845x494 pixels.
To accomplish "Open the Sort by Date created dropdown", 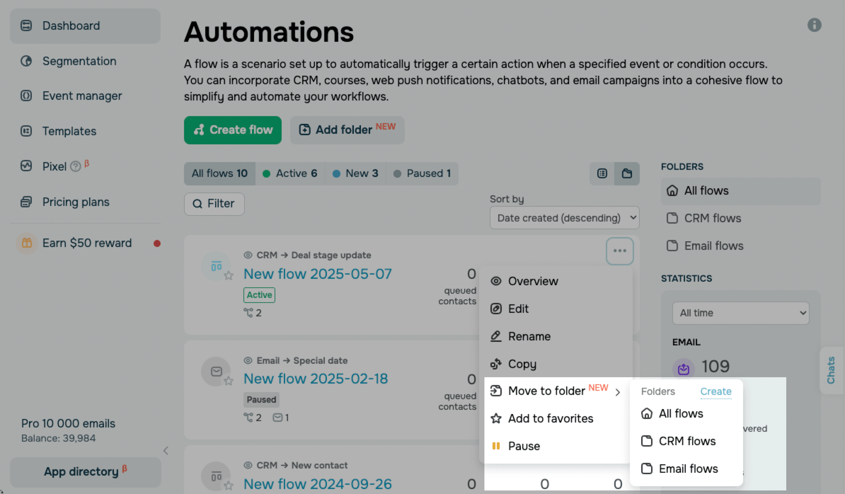I will (564, 218).
